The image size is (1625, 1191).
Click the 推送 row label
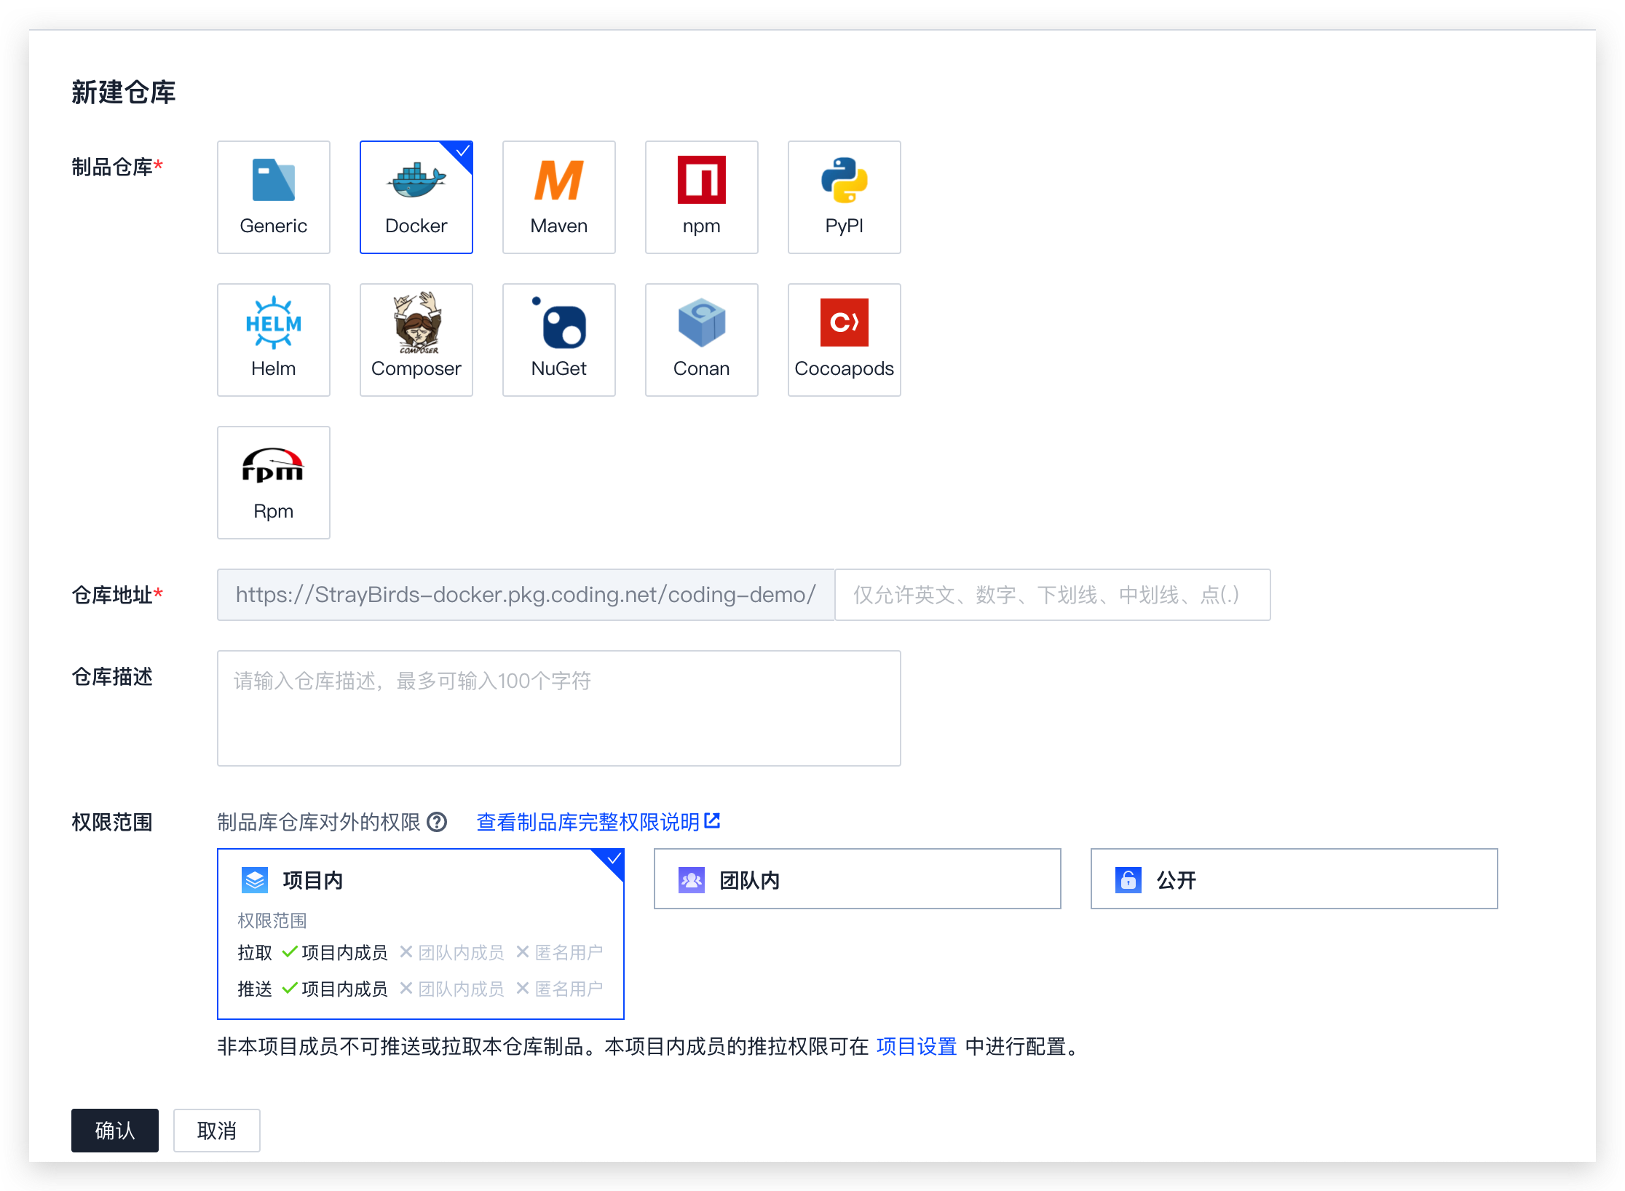254,989
